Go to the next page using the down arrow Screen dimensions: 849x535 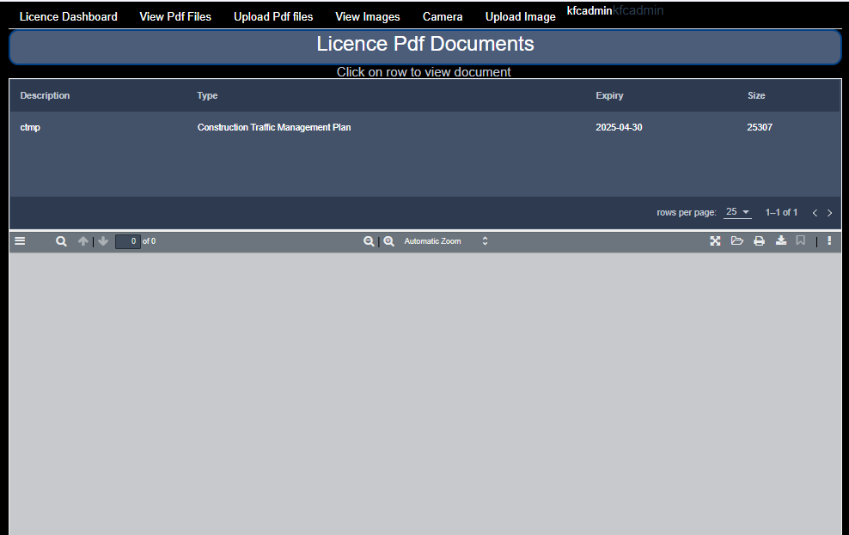(103, 241)
